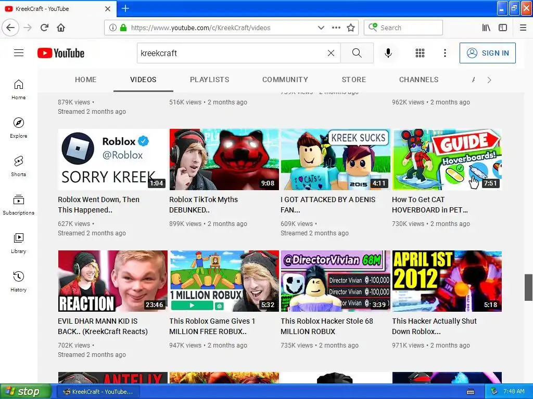Open Subscriptions in the sidebar
Viewport: 533px width, 399px height.
point(19,205)
